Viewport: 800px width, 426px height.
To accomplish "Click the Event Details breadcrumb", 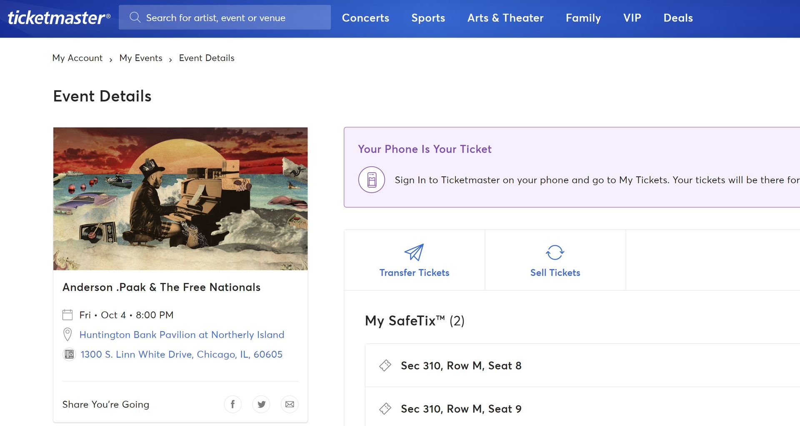I will (x=206, y=58).
